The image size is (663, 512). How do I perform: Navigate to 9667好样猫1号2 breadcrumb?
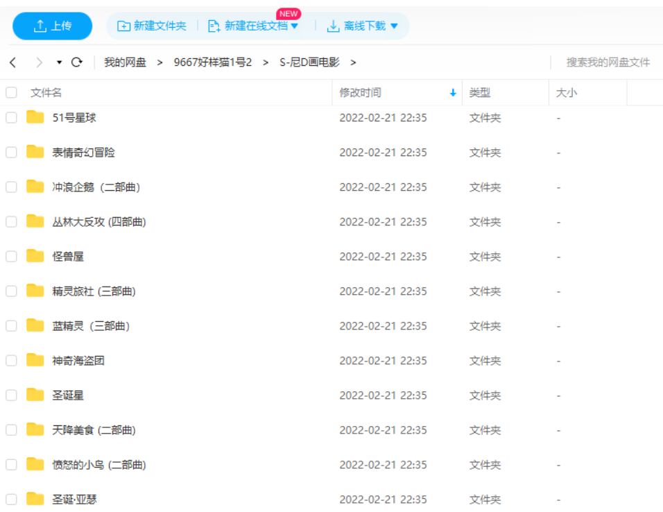(x=212, y=62)
